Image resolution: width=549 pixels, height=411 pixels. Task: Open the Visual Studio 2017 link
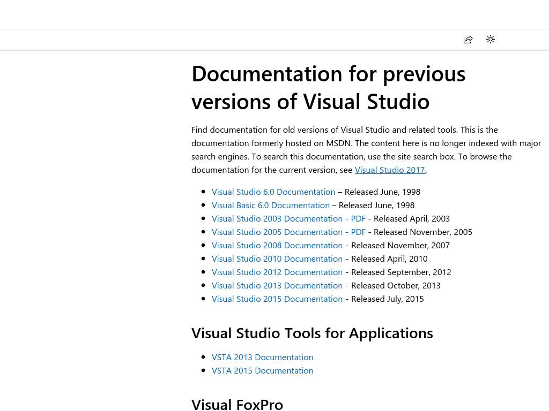389,170
